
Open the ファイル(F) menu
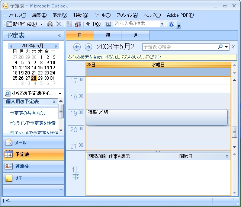pos(17,15)
